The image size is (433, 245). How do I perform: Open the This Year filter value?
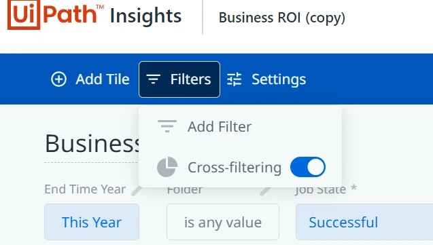click(92, 222)
